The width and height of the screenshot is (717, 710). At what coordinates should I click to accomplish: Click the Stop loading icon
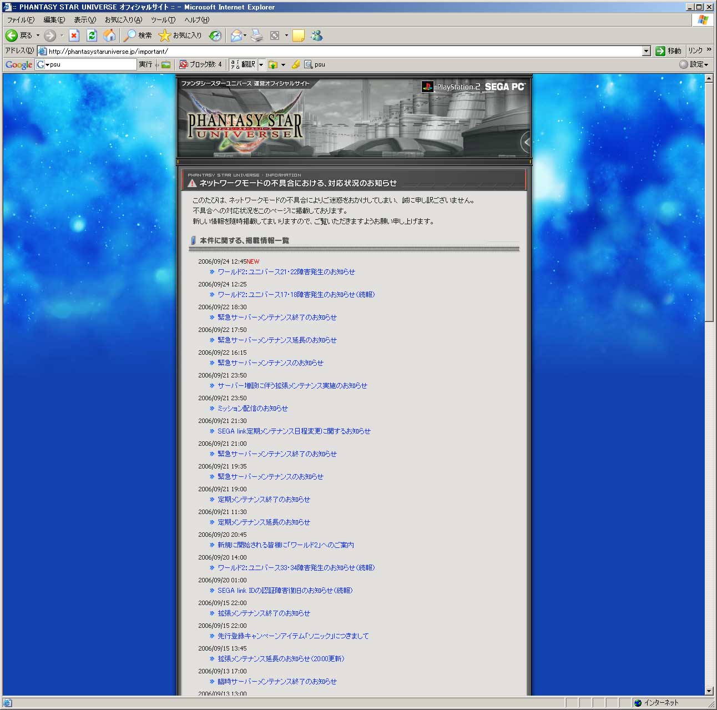coord(74,36)
